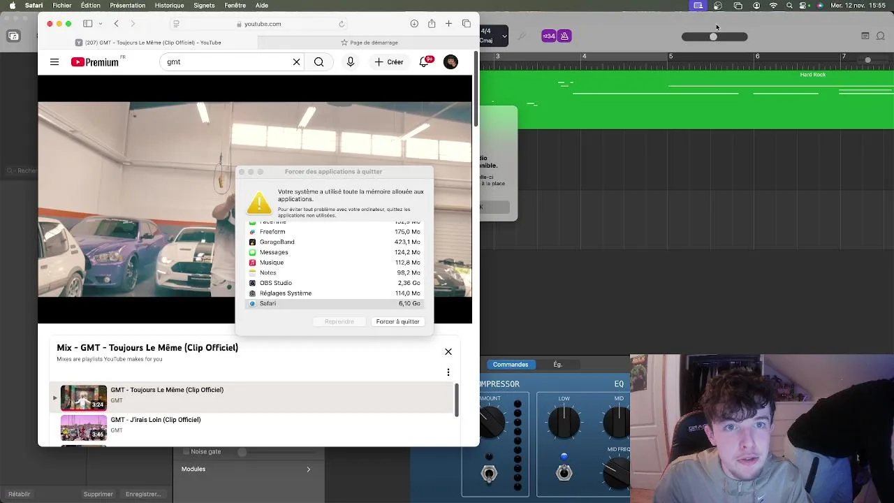Open the screen mirroring menu bar icon
Image resolution: width=894 pixels, height=503 pixels.
[738, 6]
